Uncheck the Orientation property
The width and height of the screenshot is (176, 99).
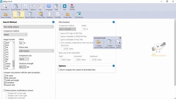click(5, 82)
